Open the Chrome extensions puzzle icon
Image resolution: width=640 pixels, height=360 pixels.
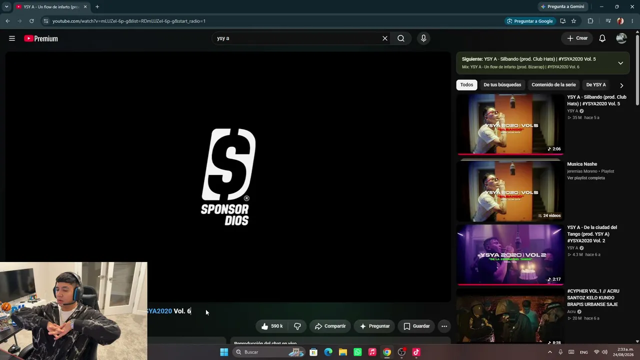coord(590,21)
